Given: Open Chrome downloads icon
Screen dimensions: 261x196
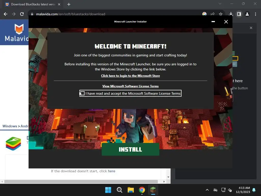Looking at the screenshot, I should [x=231, y=14].
